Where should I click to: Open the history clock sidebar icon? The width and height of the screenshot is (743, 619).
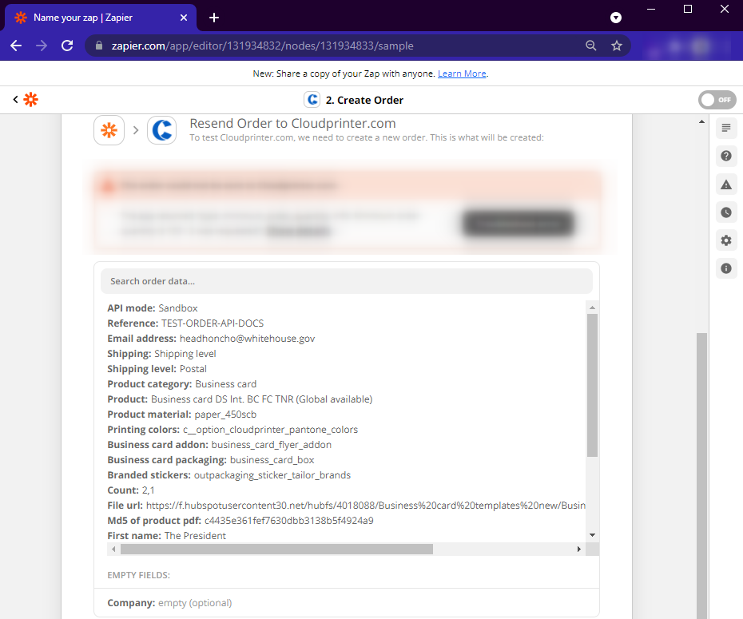point(726,212)
